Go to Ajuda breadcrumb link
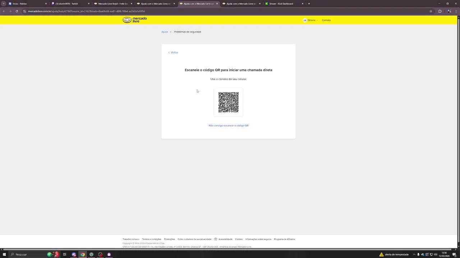This screenshot has width=460, height=258. (165, 32)
